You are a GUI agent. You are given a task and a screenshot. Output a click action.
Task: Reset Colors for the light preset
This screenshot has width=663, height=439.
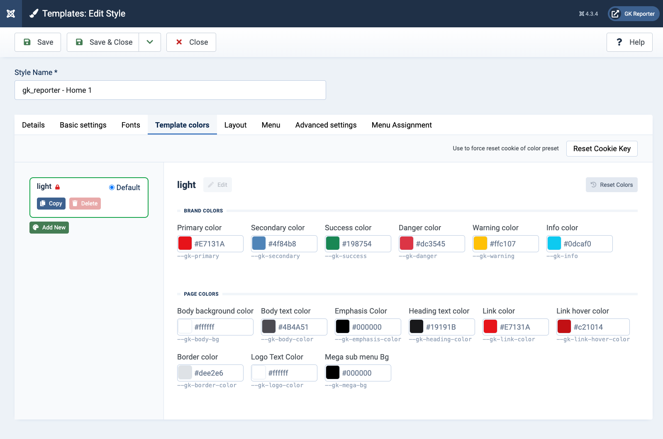click(x=612, y=185)
